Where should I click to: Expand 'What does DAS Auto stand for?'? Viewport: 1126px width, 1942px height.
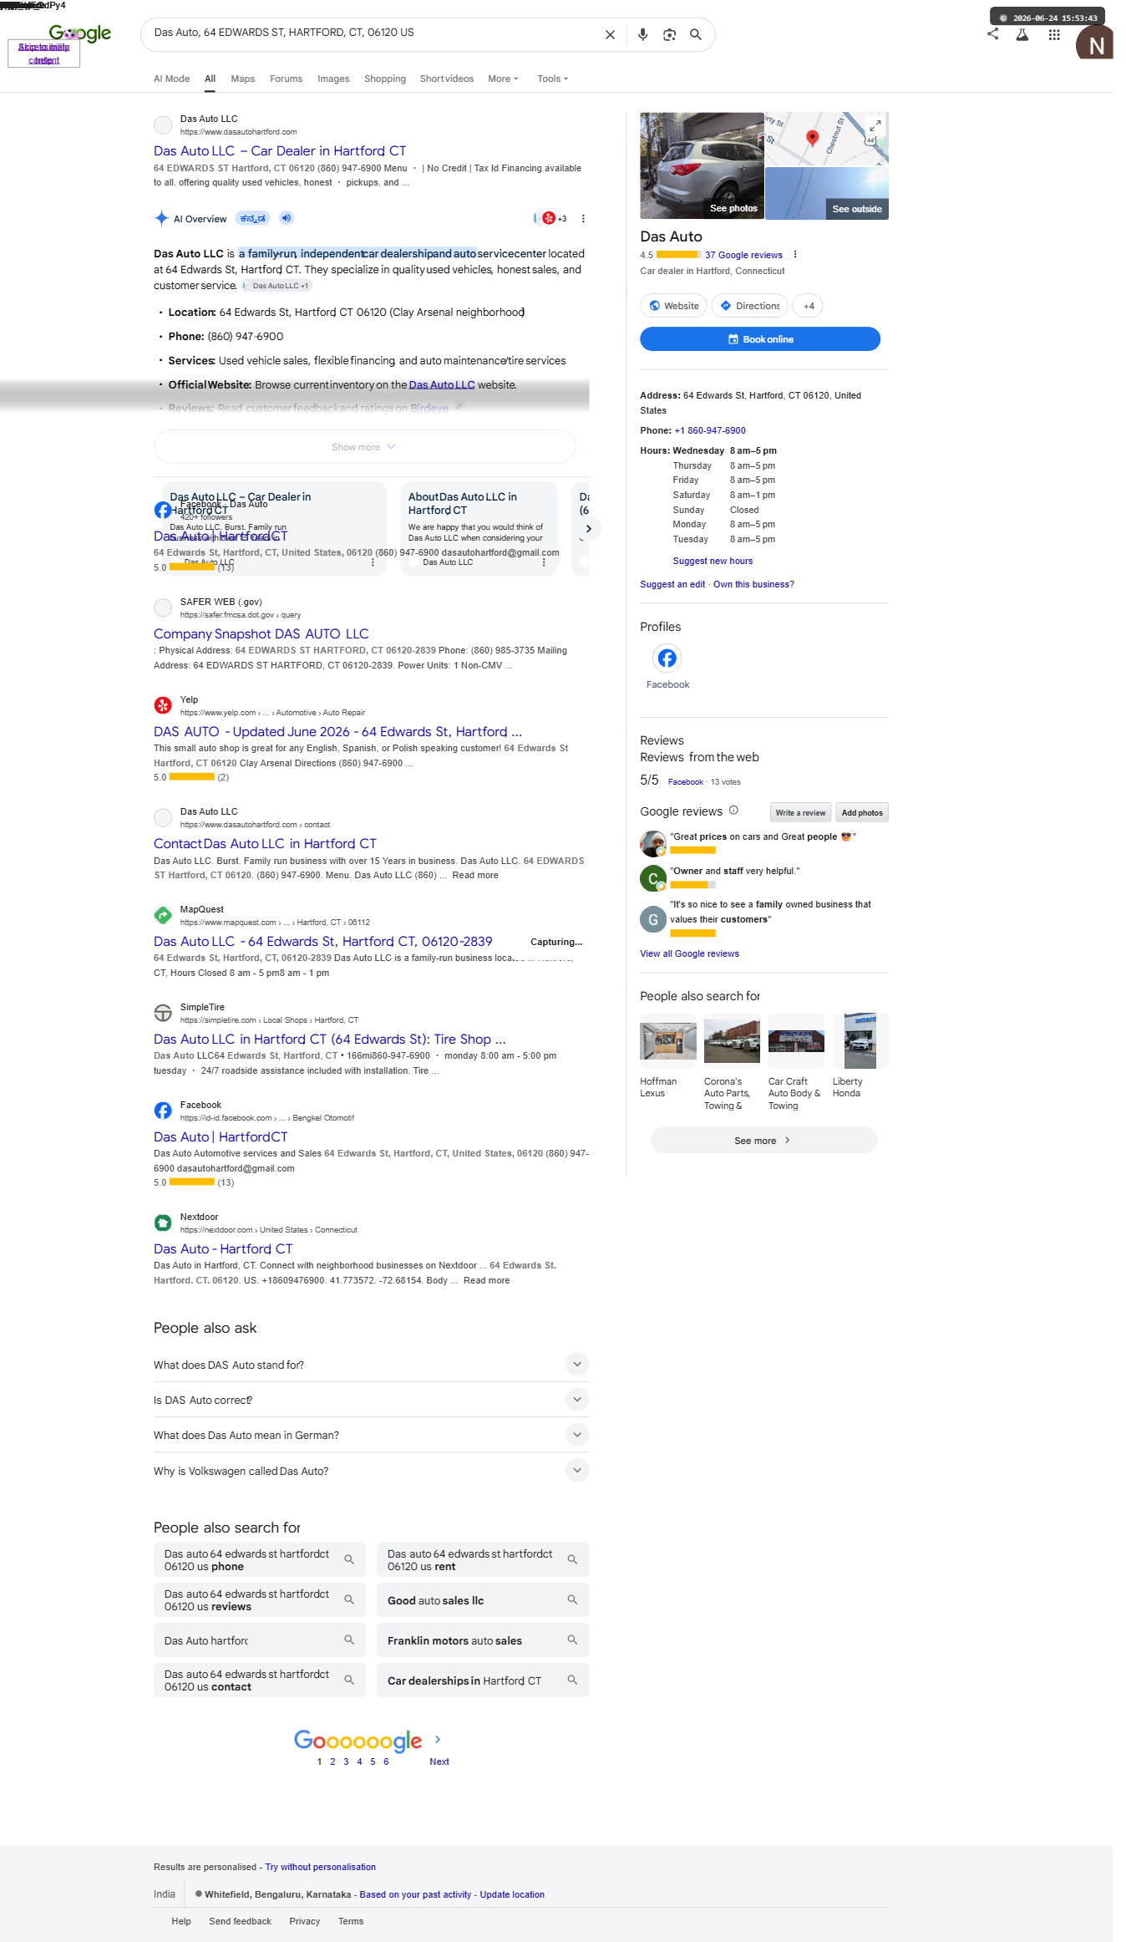pos(371,1364)
